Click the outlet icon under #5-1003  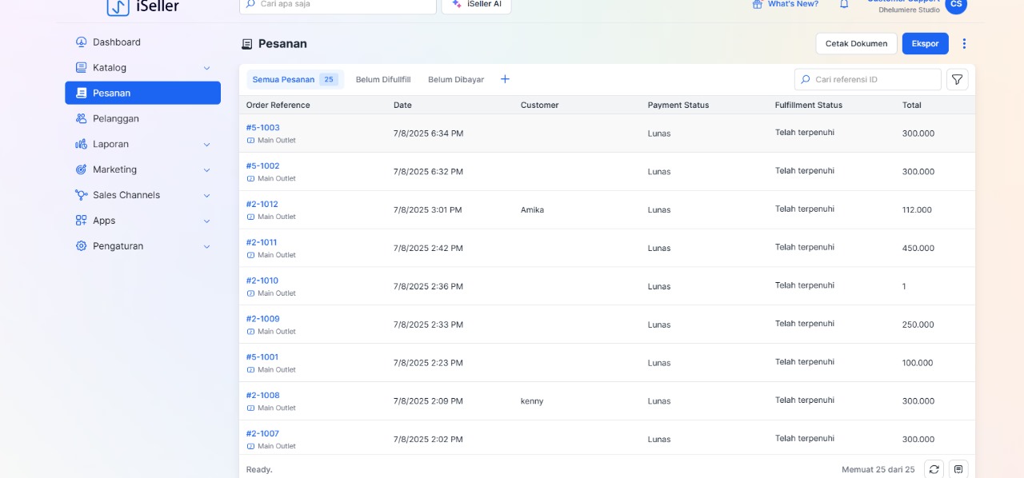point(250,141)
